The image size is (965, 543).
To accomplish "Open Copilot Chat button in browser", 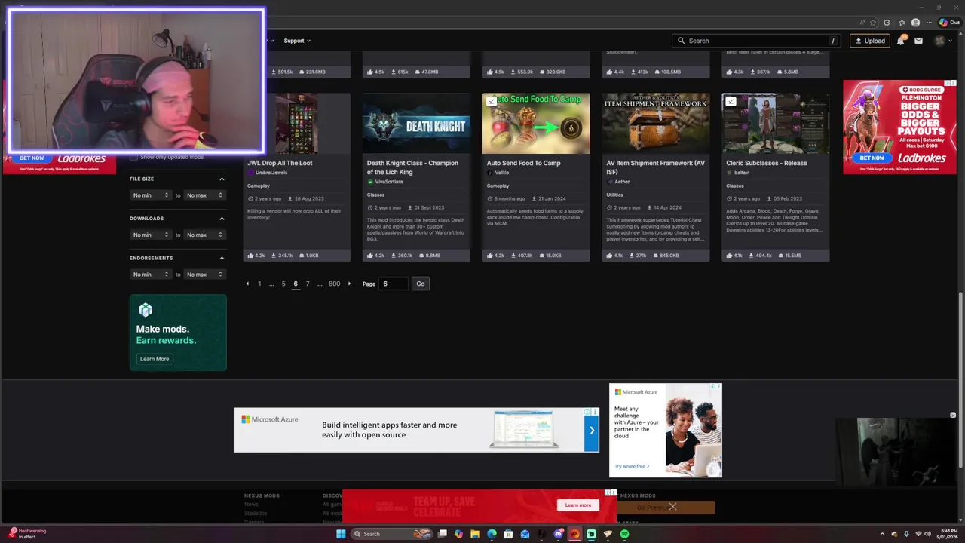I will coord(949,23).
